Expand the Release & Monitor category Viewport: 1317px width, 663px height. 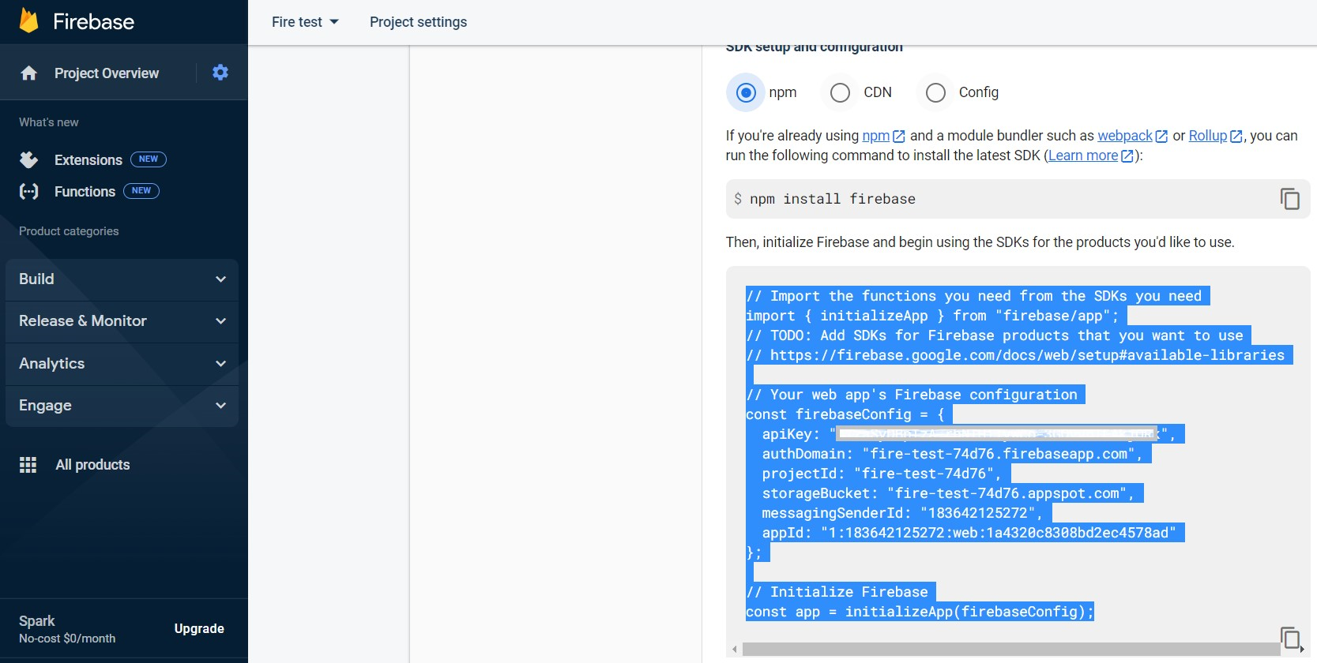122,321
